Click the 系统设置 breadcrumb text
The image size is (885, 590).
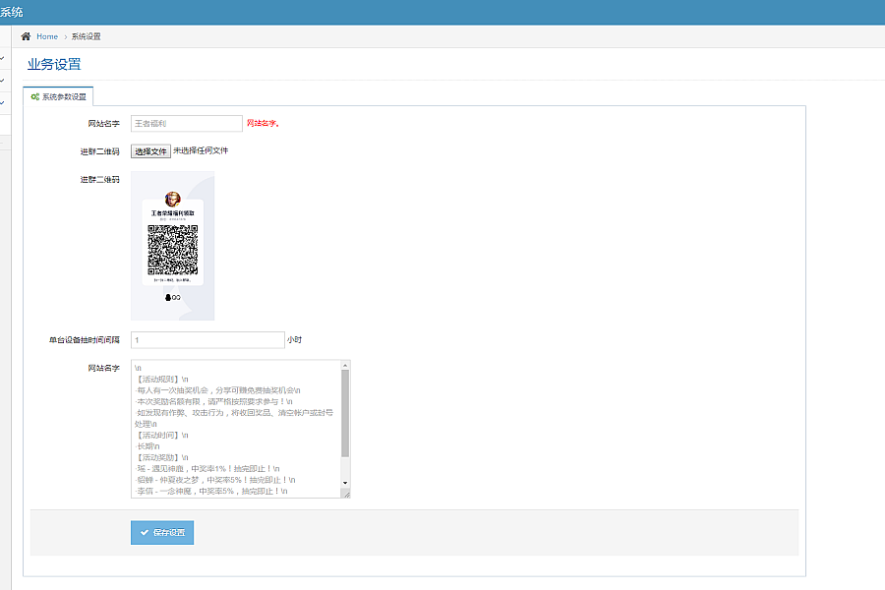pos(86,36)
